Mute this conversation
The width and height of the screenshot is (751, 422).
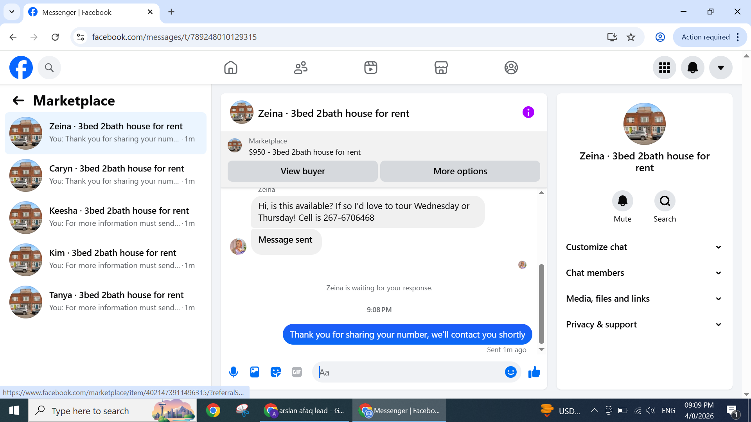coord(622,201)
